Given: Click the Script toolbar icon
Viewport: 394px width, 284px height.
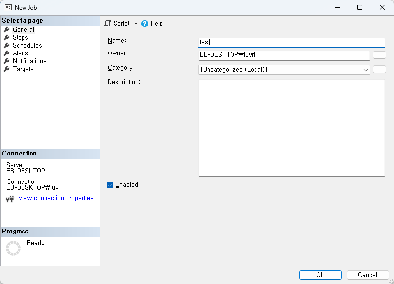Looking at the screenshot, I should [108, 24].
